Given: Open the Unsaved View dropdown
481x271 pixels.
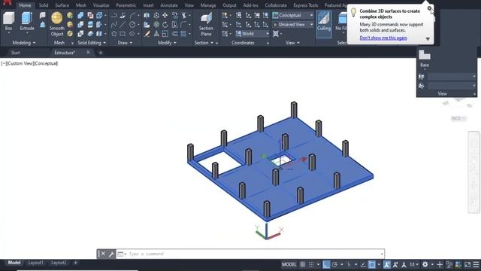Looking at the screenshot, I should [x=292, y=24].
